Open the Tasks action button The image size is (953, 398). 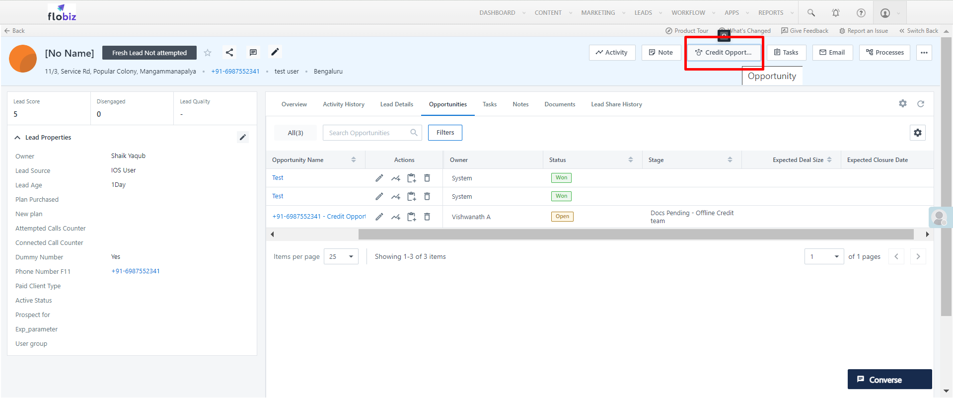pos(786,53)
